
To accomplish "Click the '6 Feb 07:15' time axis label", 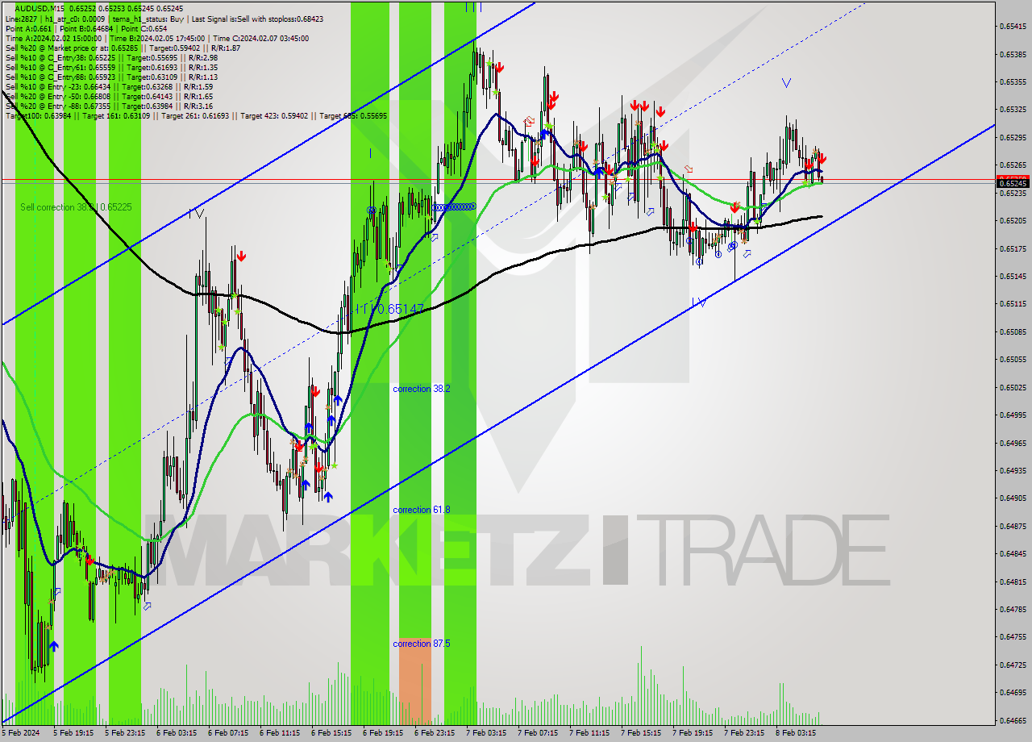I will tap(227, 733).
